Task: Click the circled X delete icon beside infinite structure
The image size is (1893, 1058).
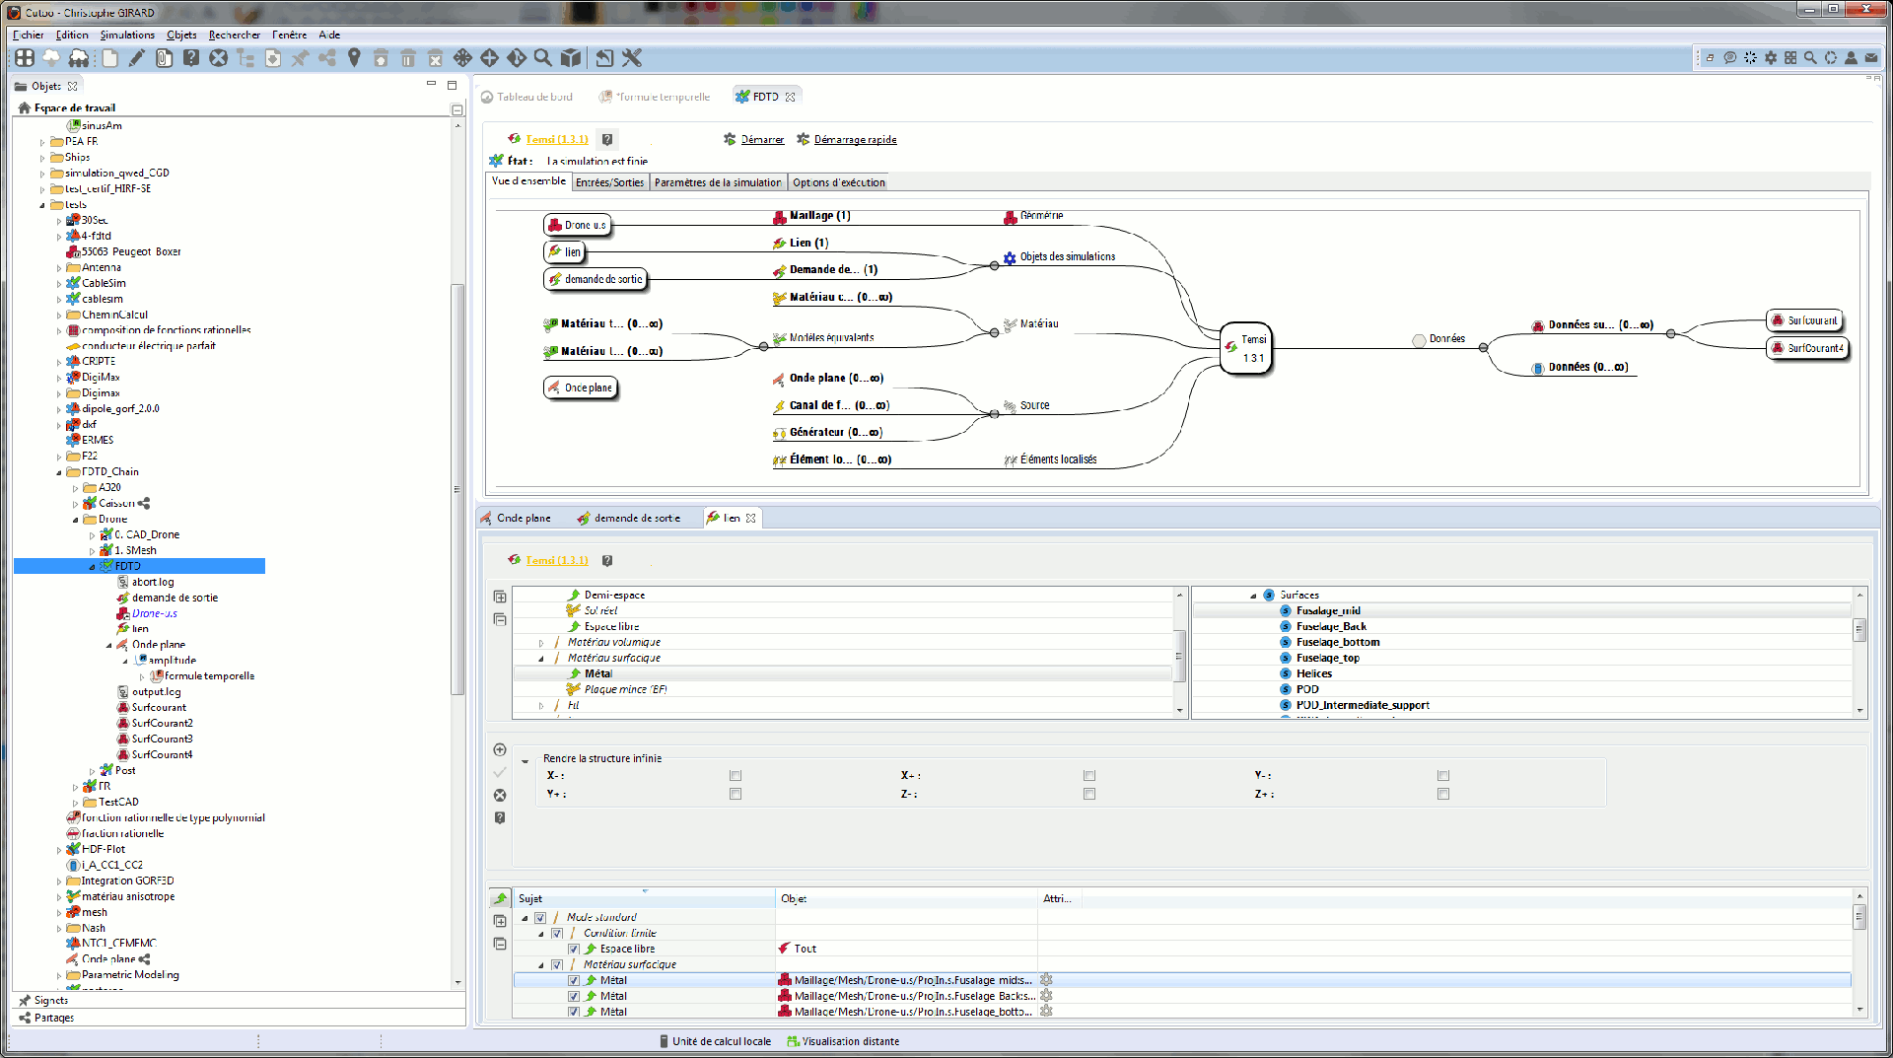Action: click(x=500, y=795)
